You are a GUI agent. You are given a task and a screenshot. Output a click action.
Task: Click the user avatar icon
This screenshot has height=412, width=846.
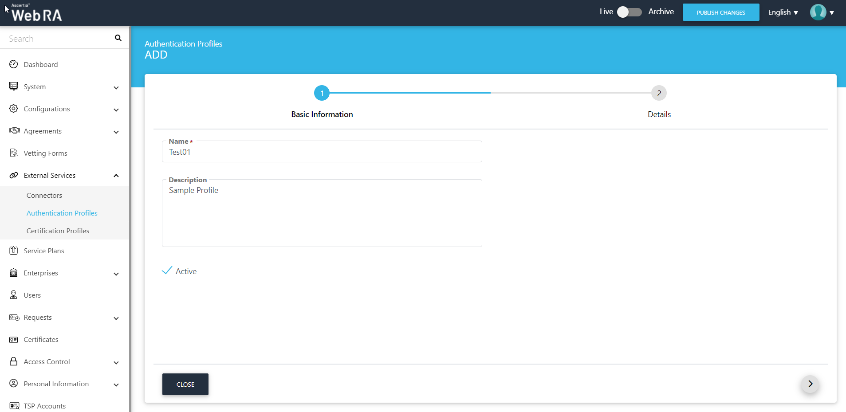(818, 12)
